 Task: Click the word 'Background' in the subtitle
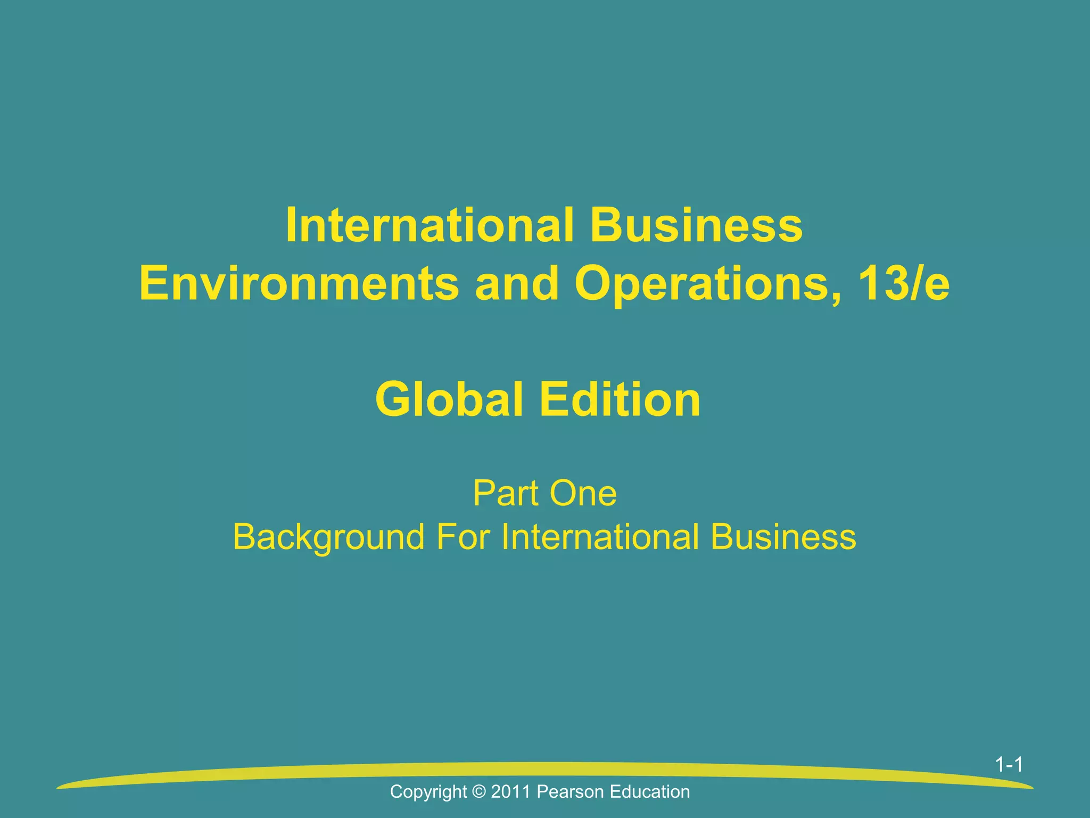tap(328, 537)
